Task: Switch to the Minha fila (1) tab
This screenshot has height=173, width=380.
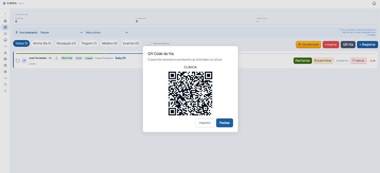Action: pyautogui.click(x=42, y=43)
